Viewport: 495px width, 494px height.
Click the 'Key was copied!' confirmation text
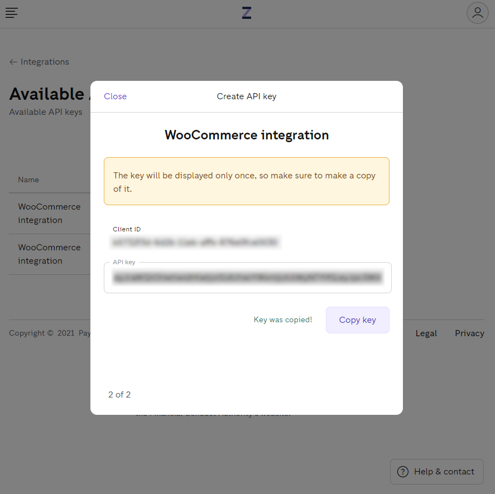click(x=282, y=319)
